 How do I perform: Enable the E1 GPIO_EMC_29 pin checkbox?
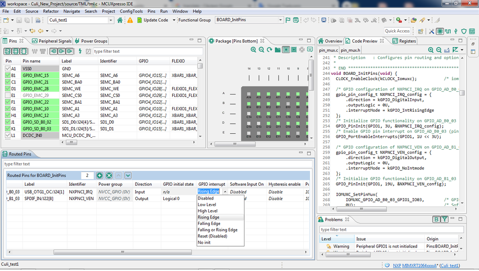tap(7, 95)
